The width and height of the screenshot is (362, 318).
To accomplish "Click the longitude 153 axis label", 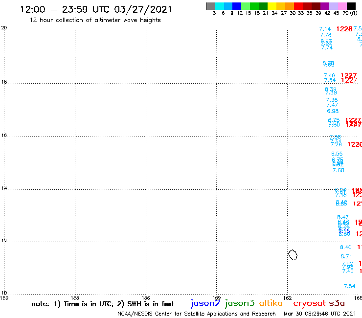I will pos(75,298).
